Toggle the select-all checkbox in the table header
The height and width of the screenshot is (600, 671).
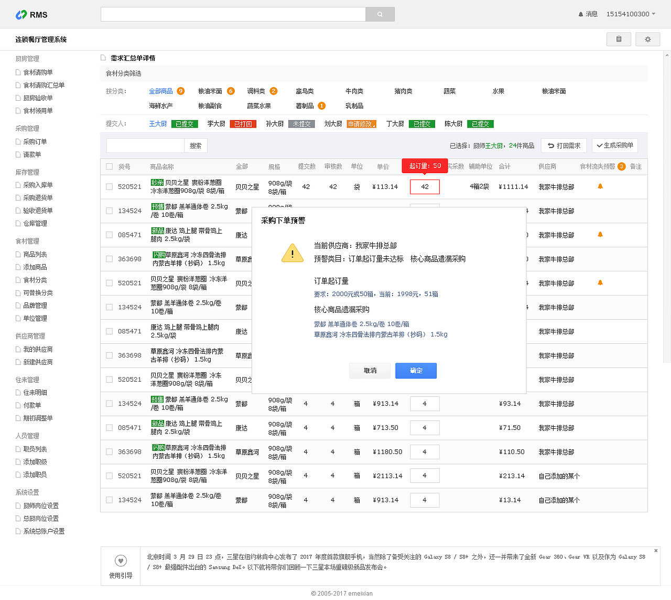(109, 166)
